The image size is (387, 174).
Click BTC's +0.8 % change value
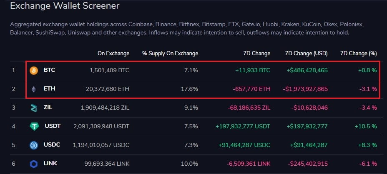[x=367, y=70]
